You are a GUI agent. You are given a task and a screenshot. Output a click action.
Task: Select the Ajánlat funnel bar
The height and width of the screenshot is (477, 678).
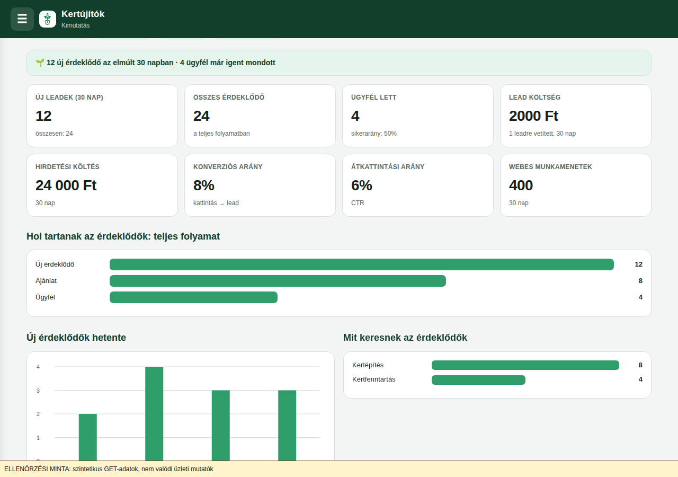pos(278,281)
